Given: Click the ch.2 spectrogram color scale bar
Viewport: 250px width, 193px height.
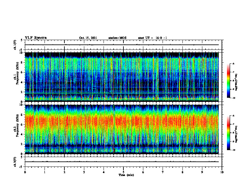Looking at the screenshot, I should 229,133.
